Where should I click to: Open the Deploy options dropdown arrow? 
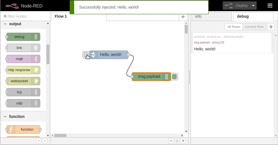point(253,6)
